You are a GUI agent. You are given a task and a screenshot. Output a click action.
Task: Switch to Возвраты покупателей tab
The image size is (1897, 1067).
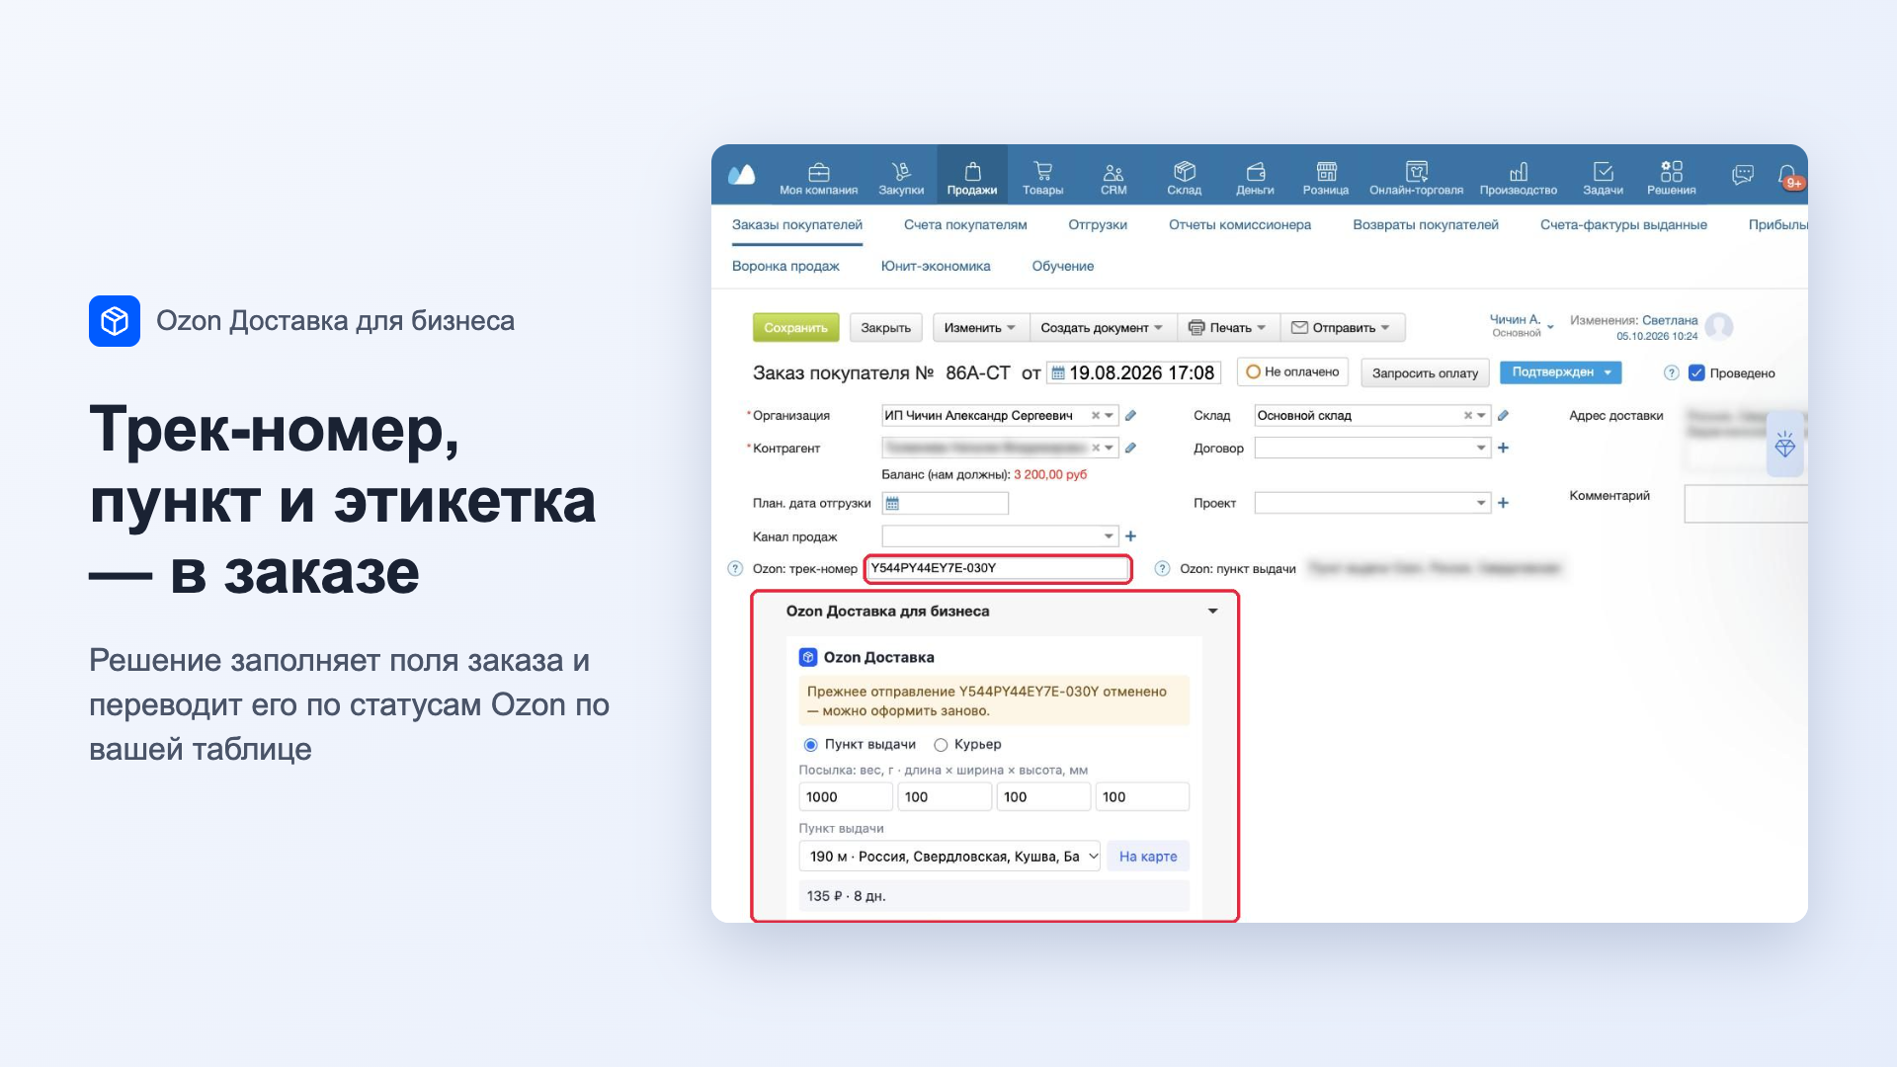pyautogui.click(x=1426, y=225)
